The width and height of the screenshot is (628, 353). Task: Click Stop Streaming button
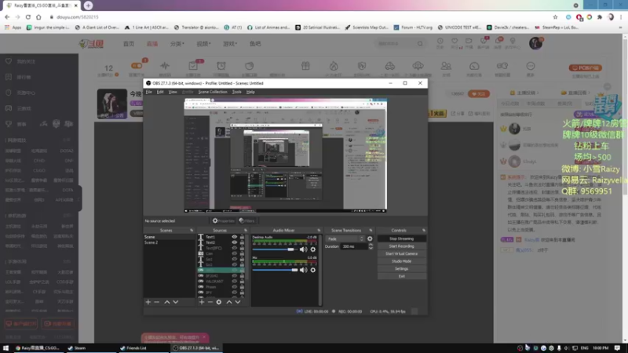[401, 238]
